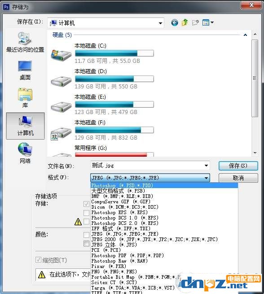
Task: Choose Portable Bit Map format
Action: click(x=164, y=277)
